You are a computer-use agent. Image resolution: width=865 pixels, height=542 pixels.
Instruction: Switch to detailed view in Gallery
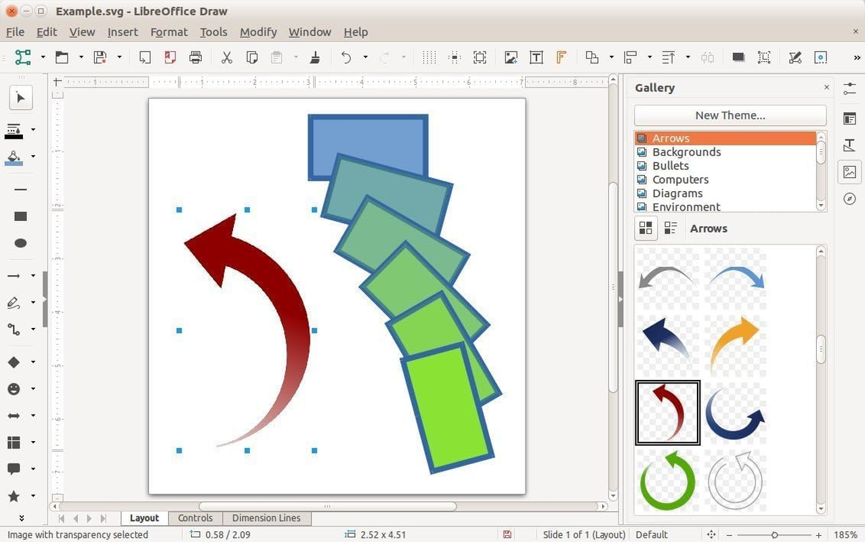[x=671, y=228]
